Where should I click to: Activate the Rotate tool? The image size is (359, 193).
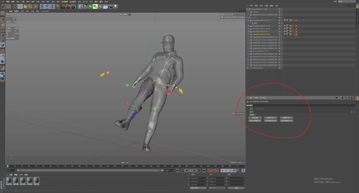[x=30, y=6]
